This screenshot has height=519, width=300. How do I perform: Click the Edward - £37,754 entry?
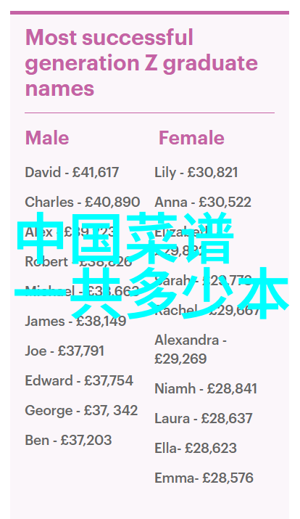pos(79,380)
